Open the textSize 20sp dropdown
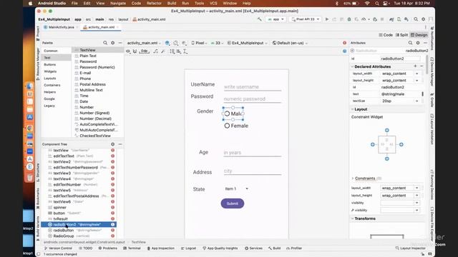The width and height of the screenshot is (458, 257). (x=416, y=101)
